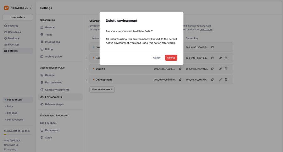Open the Chat with us link
This screenshot has width=283, height=152.
click(x=11, y=145)
